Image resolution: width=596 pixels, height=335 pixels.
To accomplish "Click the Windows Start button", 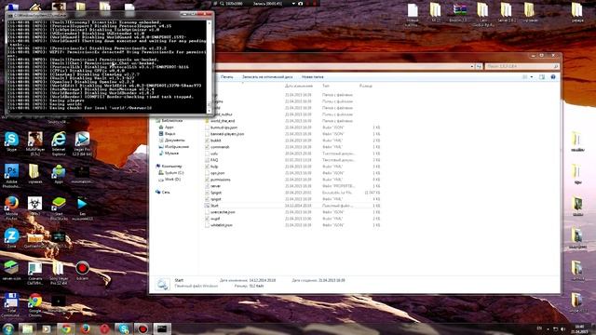I will 8,328.
